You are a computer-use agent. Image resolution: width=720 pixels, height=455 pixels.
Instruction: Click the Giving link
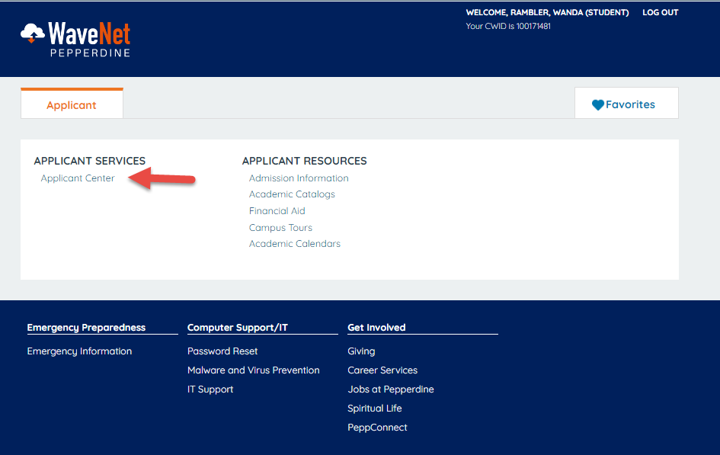(361, 351)
